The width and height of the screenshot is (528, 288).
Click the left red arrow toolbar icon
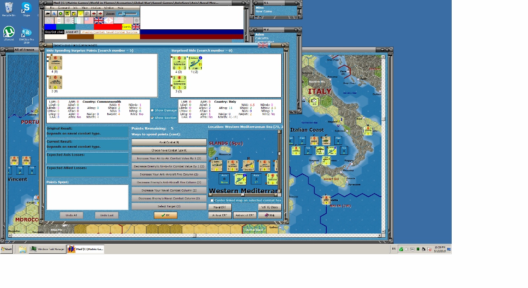click(94, 14)
